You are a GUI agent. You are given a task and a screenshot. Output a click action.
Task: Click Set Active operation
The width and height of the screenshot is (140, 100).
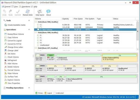click(10, 54)
